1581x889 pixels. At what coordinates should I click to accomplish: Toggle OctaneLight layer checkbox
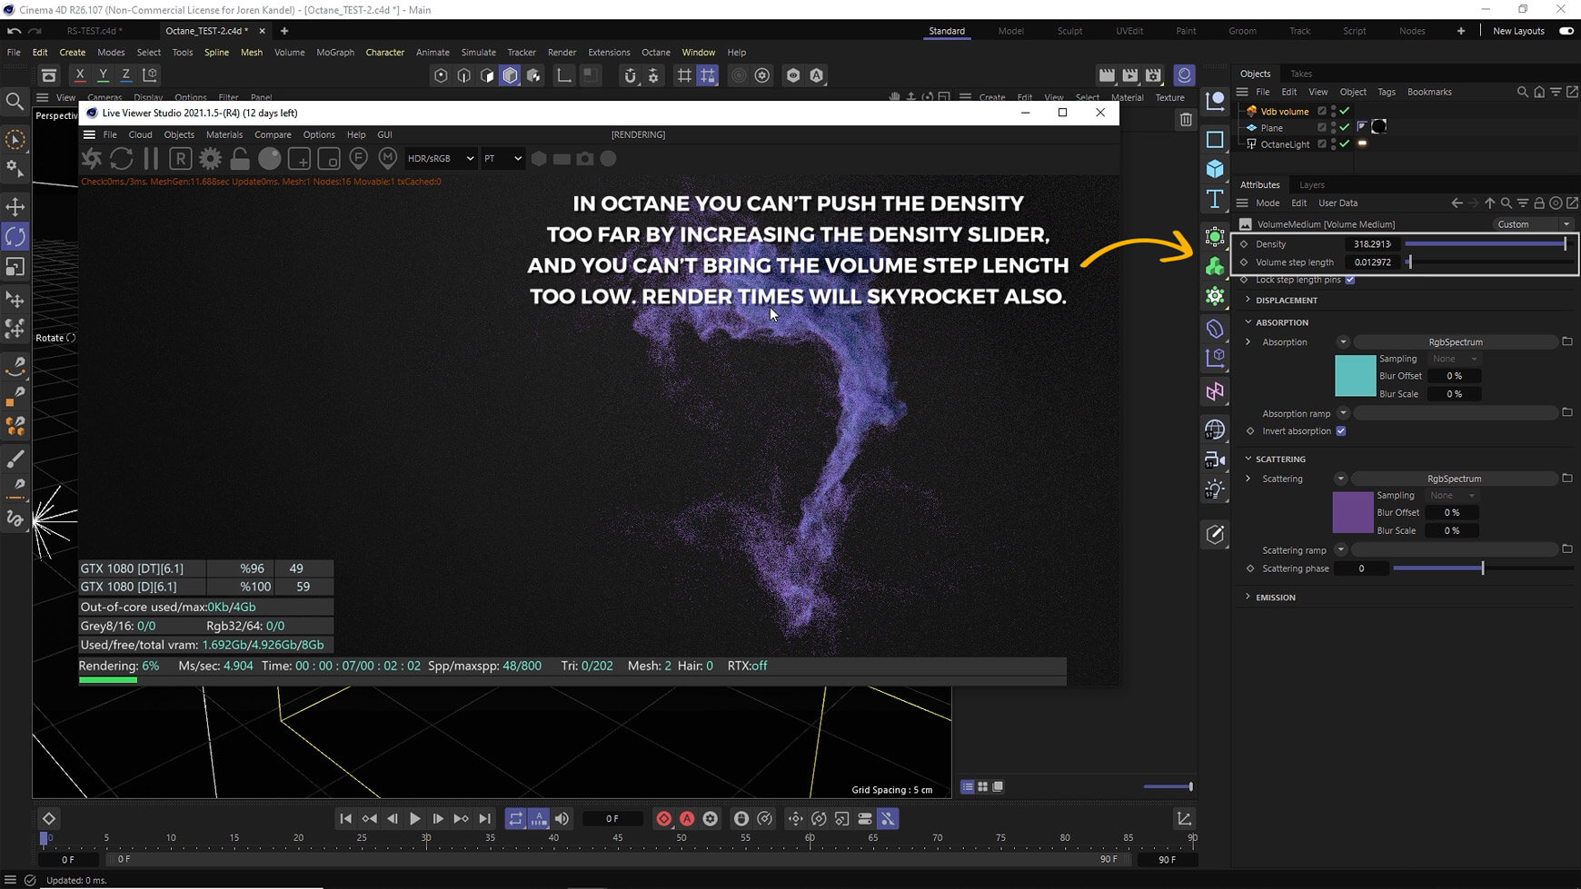[1322, 144]
